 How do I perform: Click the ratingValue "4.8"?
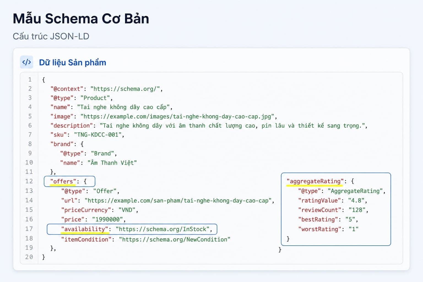click(x=356, y=200)
